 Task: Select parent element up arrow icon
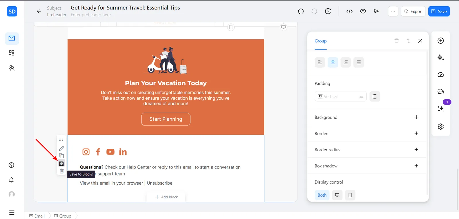(x=409, y=41)
